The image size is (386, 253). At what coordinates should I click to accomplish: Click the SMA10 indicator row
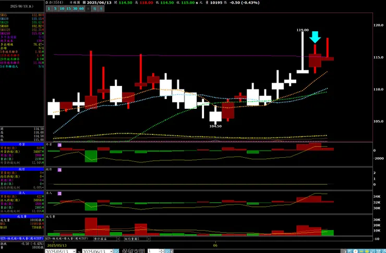(22, 19)
